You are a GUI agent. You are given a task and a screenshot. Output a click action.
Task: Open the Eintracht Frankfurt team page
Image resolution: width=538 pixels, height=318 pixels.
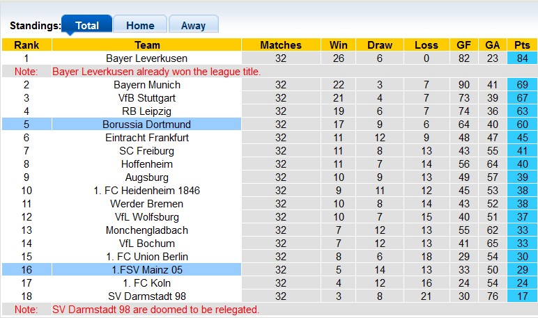coord(146,138)
